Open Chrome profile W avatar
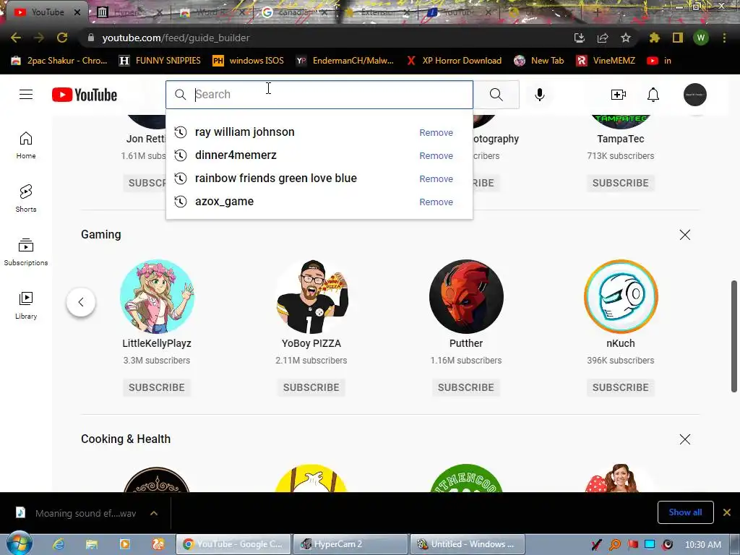 coord(701,38)
